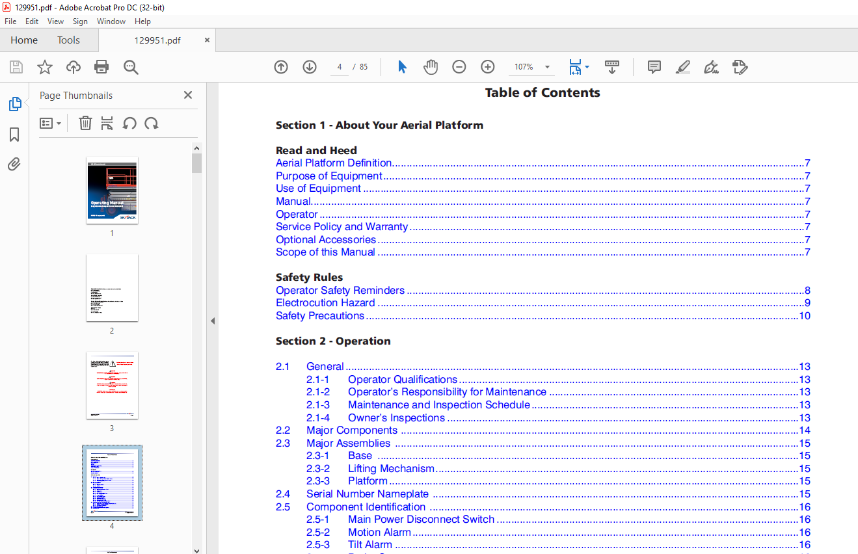
Task: Select page 2 thumbnail
Action: [x=112, y=287]
